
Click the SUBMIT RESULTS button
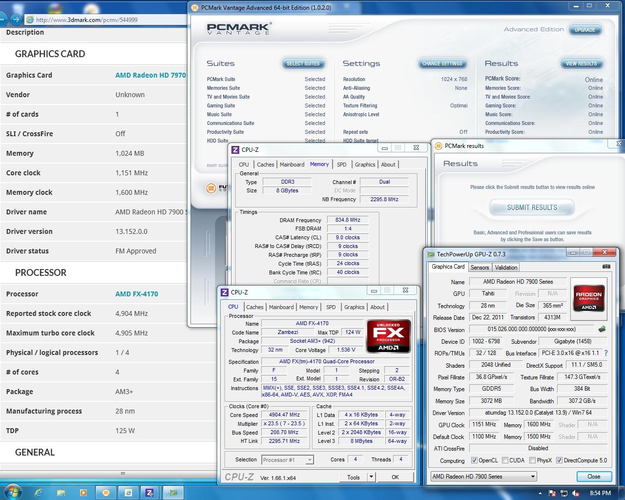tap(532, 208)
